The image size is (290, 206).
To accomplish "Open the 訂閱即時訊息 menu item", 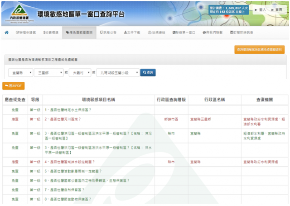I will [x=242, y=33].
